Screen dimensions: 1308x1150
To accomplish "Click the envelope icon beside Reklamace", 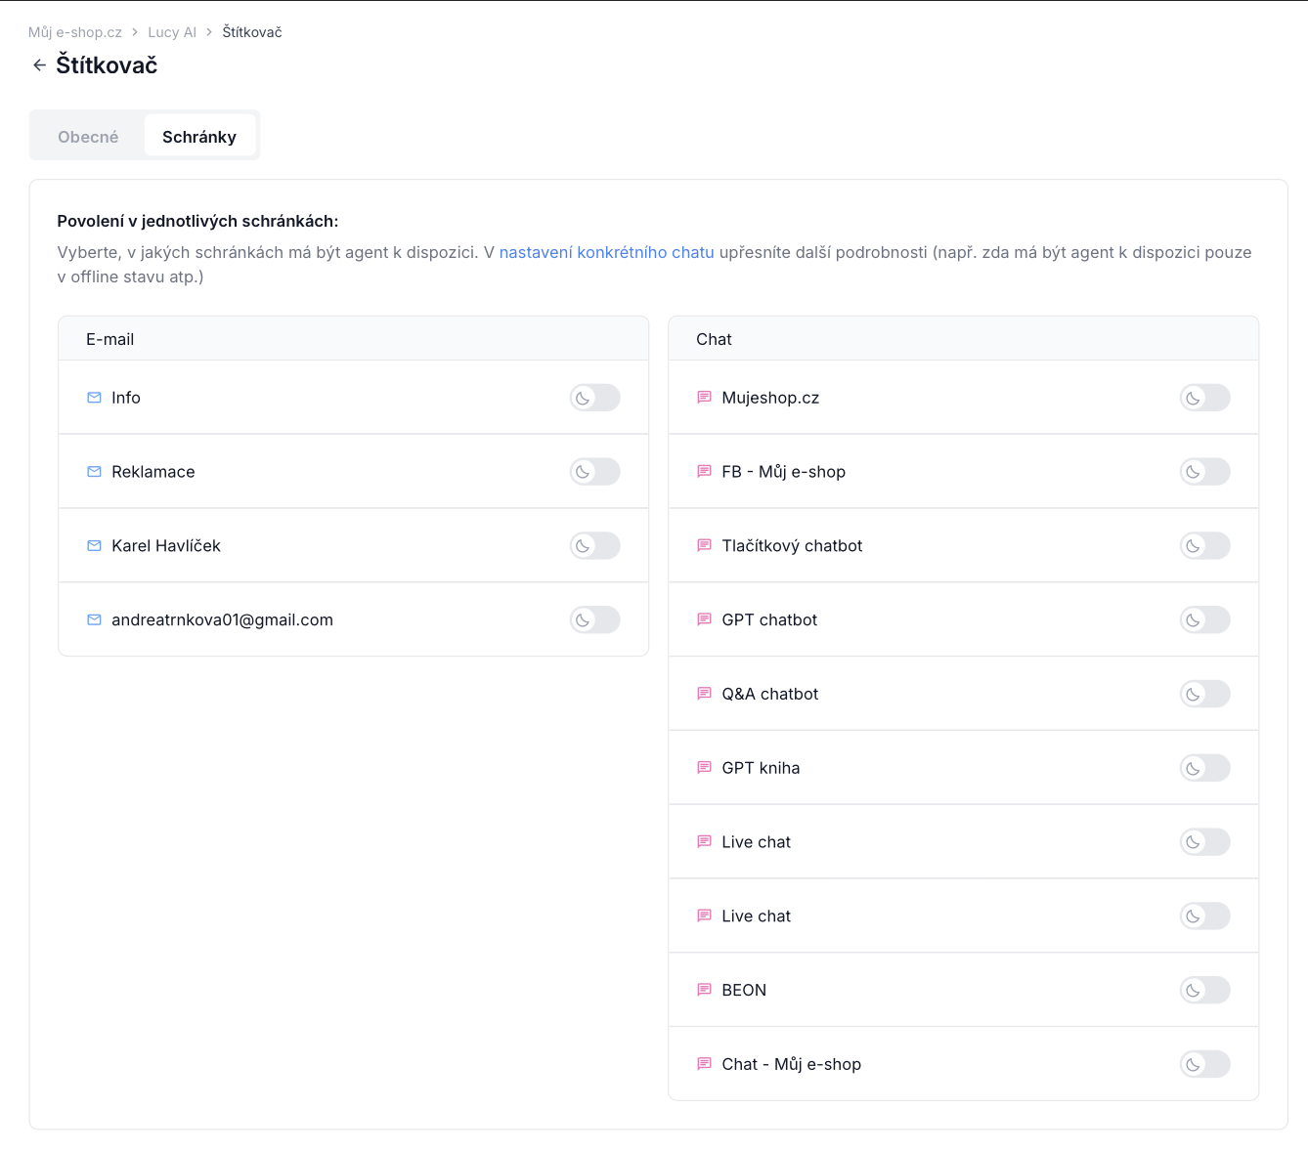I will (94, 472).
